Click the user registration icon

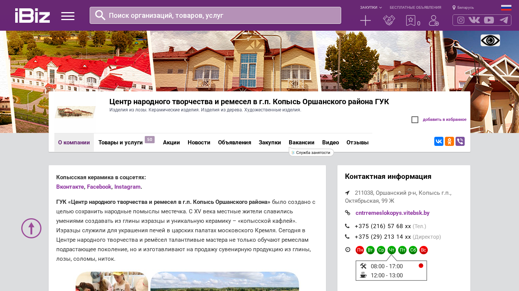pyautogui.click(x=434, y=20)
